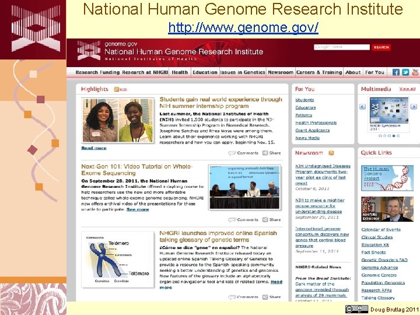
Task: Click the Newsroom RSS feed icon
Action: click(x=331, y=153)
